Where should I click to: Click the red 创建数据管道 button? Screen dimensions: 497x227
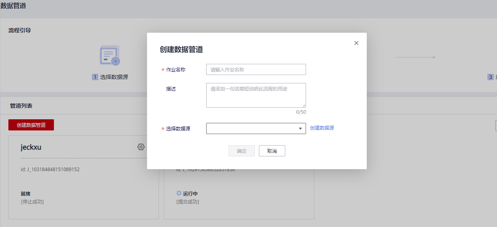tap(31, 125)
